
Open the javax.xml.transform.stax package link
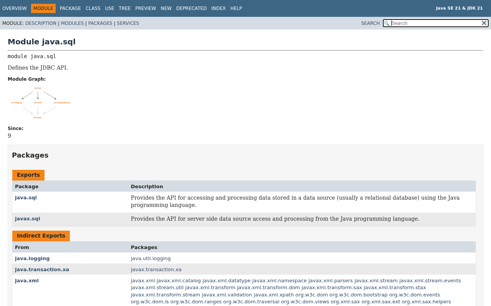point(395,288)
